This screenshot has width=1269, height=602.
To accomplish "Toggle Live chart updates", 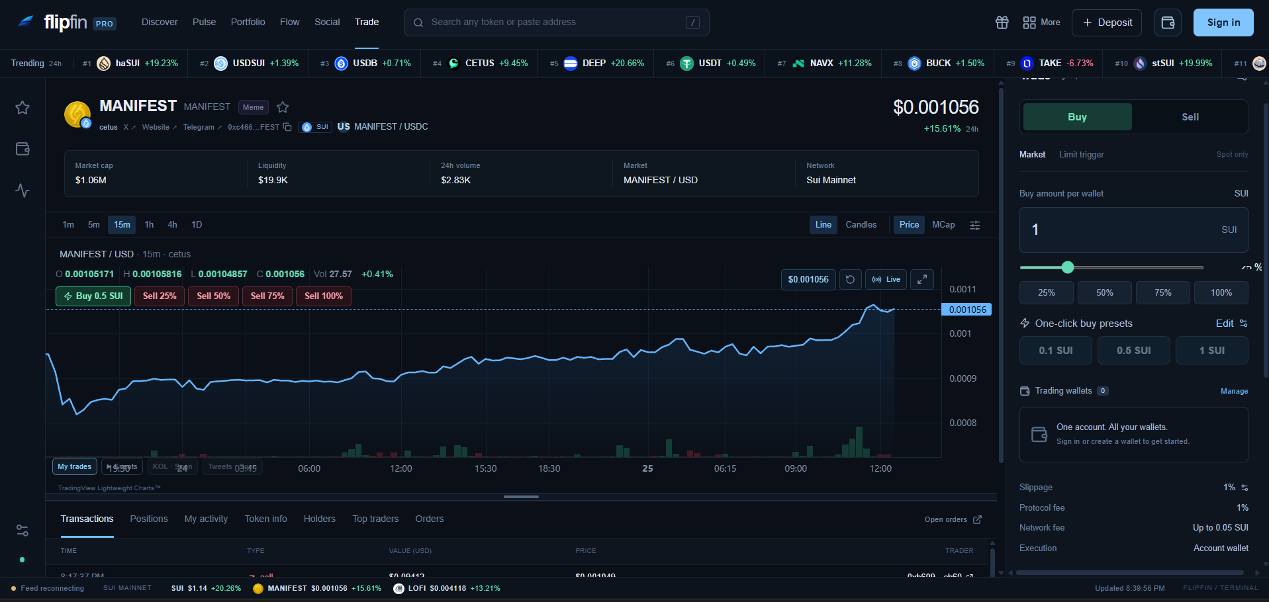I will pos(886,280).
